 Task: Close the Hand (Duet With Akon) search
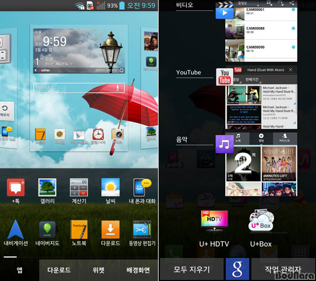290,70
